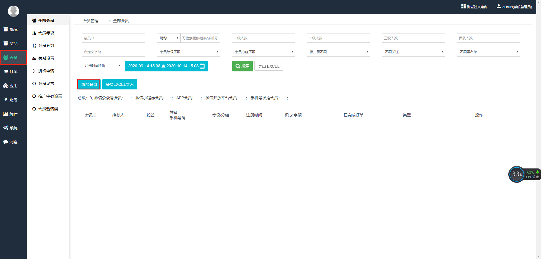The height and width of the screenshot is (259, 541).
Task: Click the user avatar in sidebar
Action: pyautogui.click(x=13, y=11)
